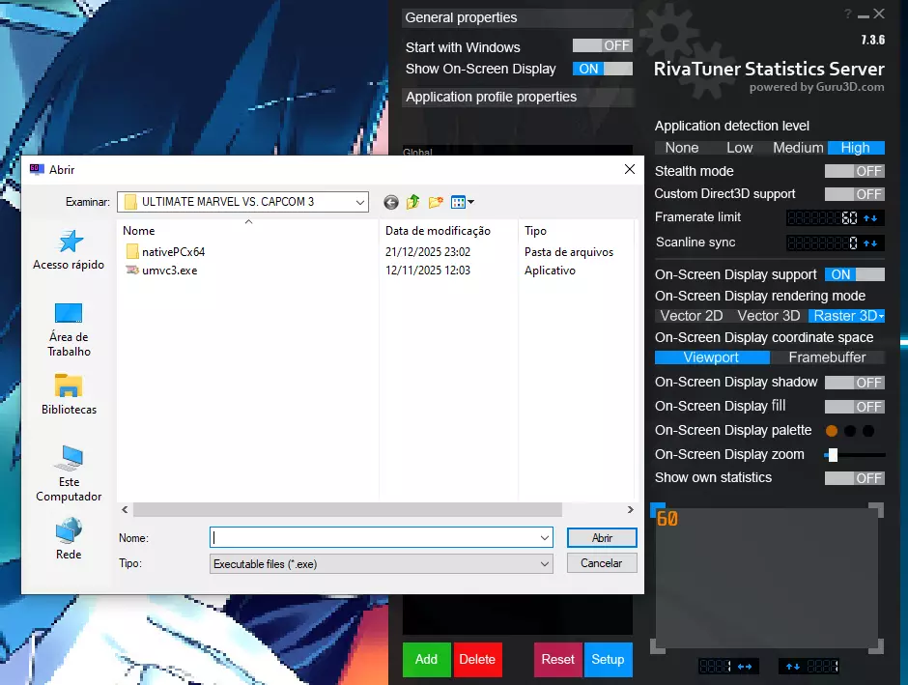Close the Abrir dialog
Viewport: 908px width, 685px height.
click(x=630, y=169)
